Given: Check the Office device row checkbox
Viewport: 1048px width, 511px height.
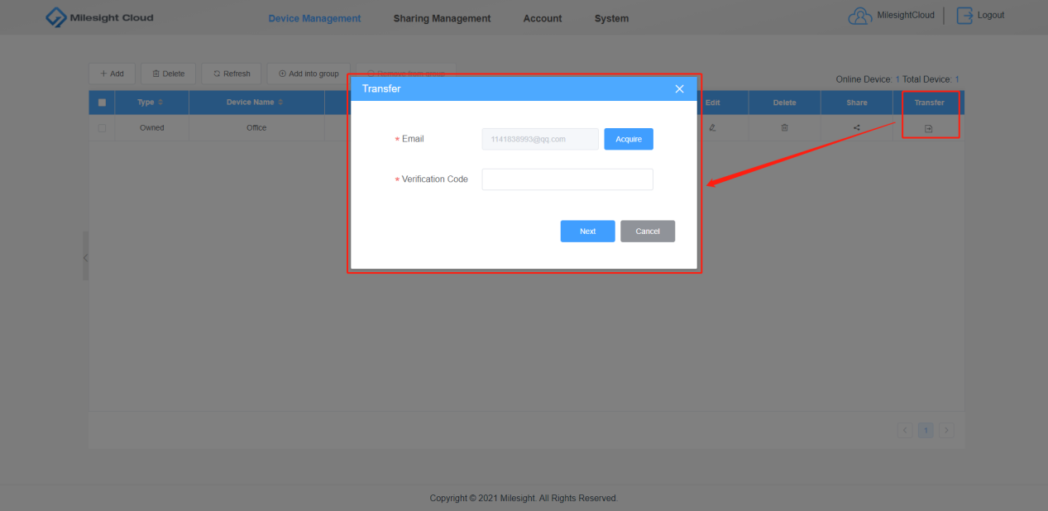Looking at the screenshot, I should coord(102,128).
